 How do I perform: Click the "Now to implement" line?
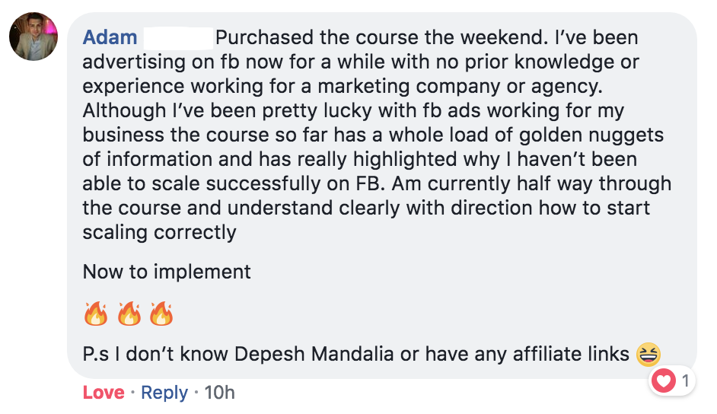(x=167, y=272)
